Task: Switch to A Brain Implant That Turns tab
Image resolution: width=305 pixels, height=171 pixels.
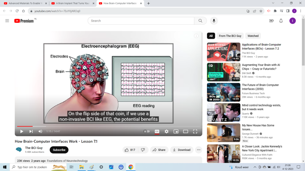Action: 73,3
